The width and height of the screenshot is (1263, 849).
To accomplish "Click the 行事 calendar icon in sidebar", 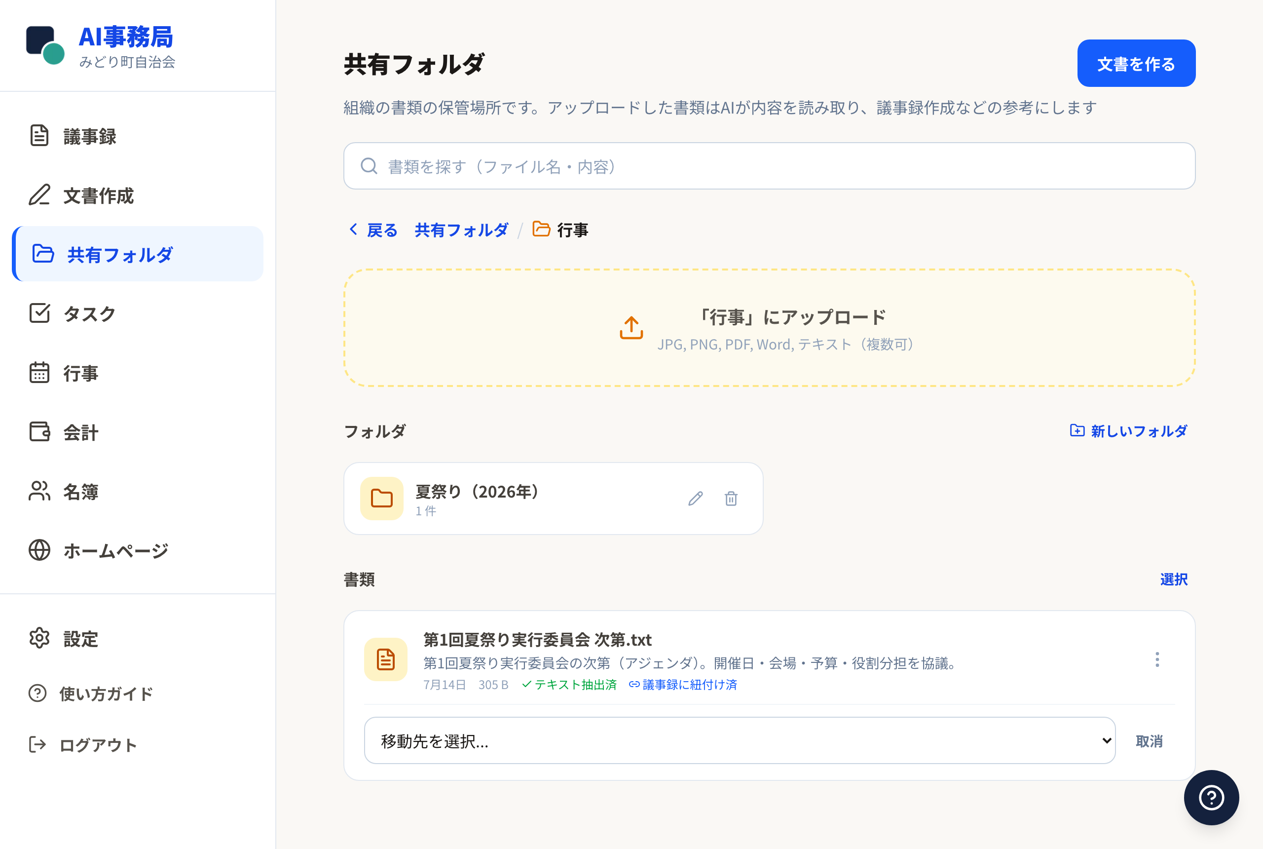I will coord(39,373).
